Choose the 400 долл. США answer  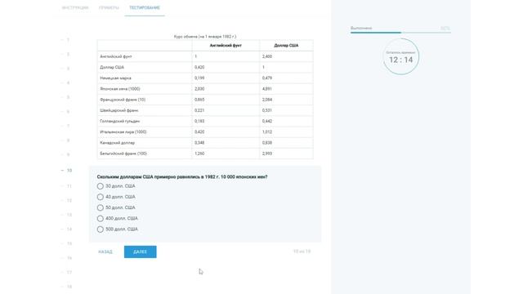[100, 218]
